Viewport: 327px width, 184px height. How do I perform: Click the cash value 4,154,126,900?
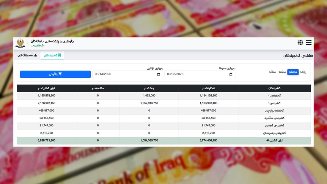click(208, 96)
